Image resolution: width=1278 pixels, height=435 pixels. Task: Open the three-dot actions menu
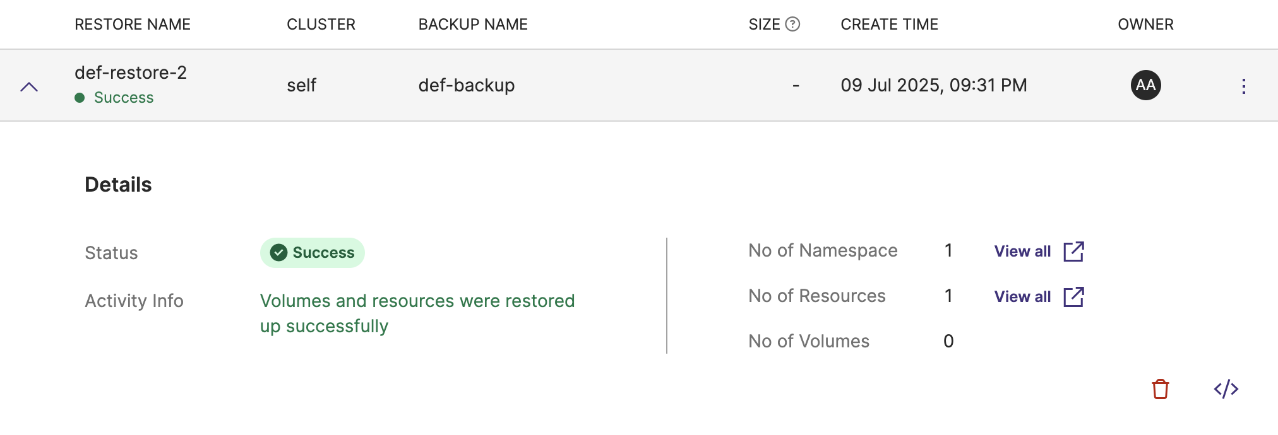pyautogui.click(x=1243, y=86)
